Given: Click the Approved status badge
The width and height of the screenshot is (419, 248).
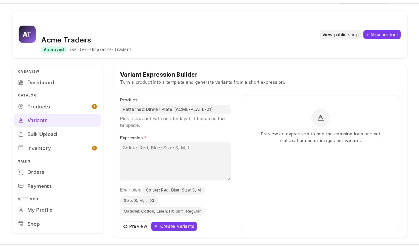Looking at the screenshot, I should [54, 49].
